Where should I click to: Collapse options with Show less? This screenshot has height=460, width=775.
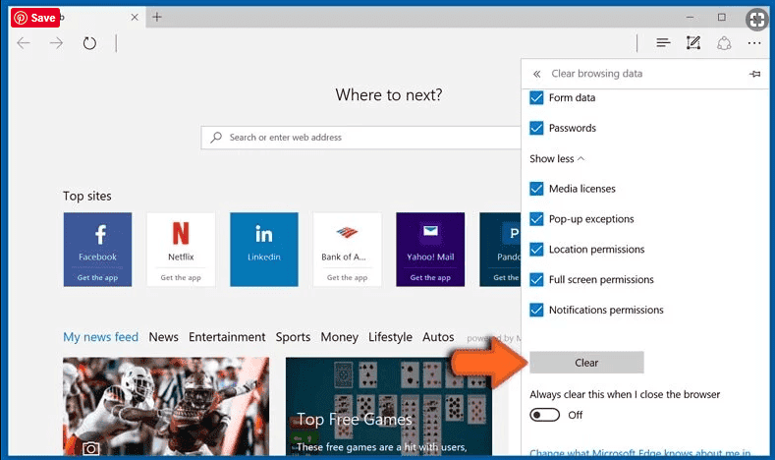(x=557, y=159)
